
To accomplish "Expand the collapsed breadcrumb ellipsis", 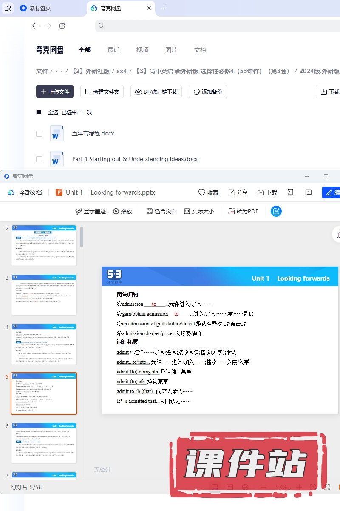I will (59, 71).
